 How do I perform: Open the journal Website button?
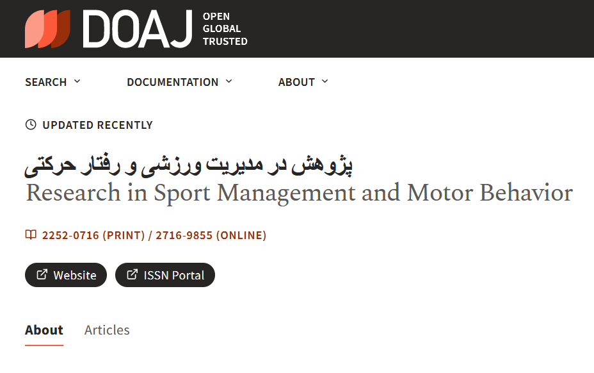(x=66, y=275)
